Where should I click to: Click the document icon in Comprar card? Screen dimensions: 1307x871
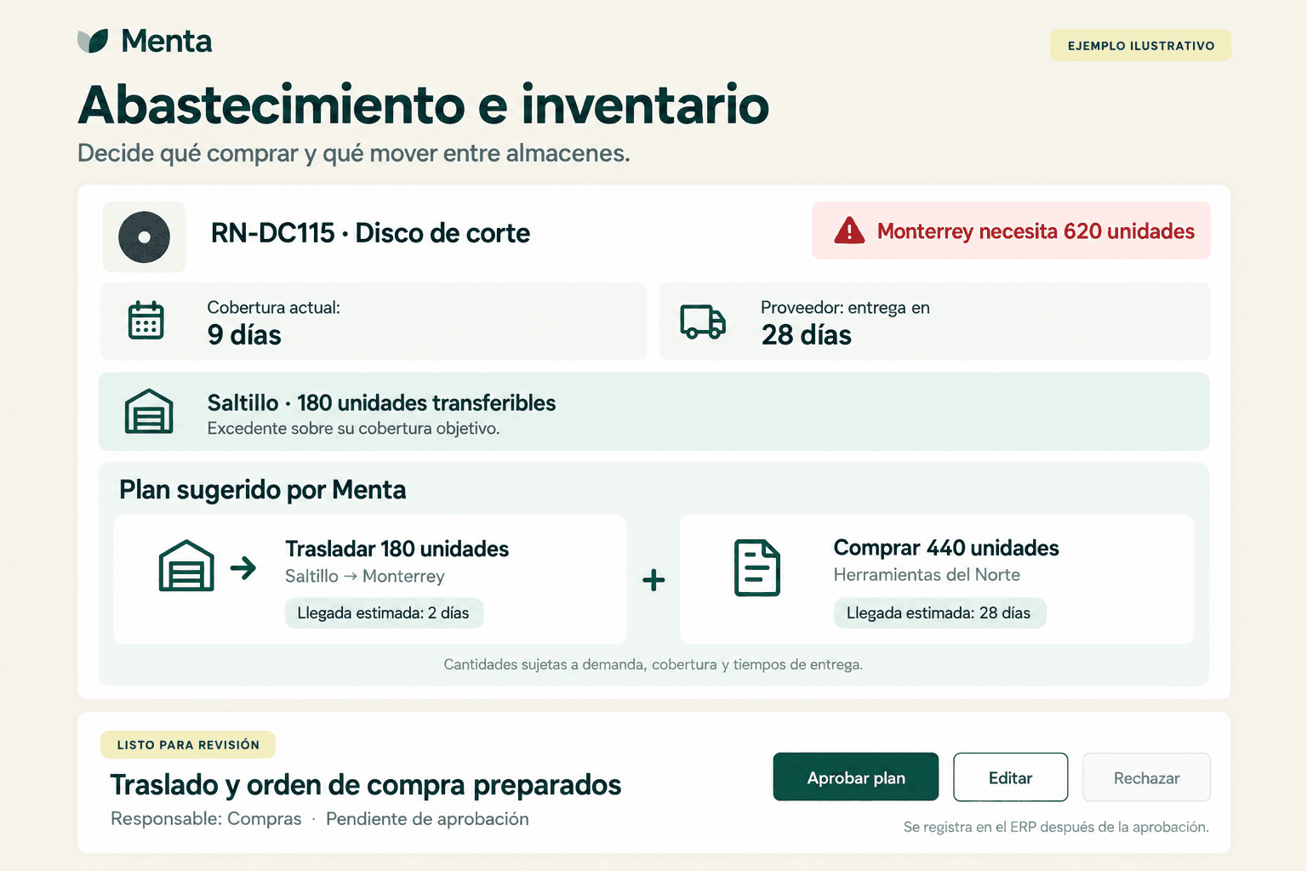(x=756, y=567)
